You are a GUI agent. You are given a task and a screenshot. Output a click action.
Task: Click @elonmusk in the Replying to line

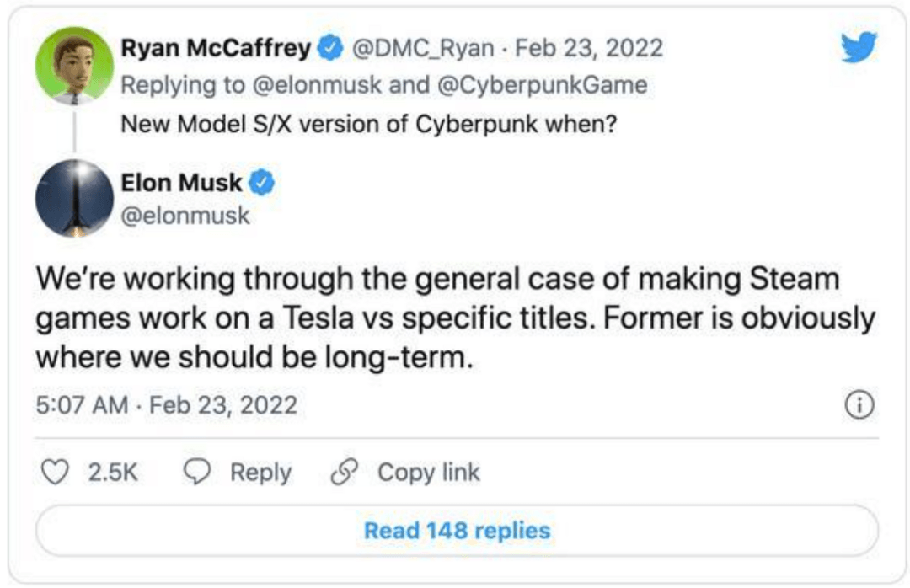317,85
